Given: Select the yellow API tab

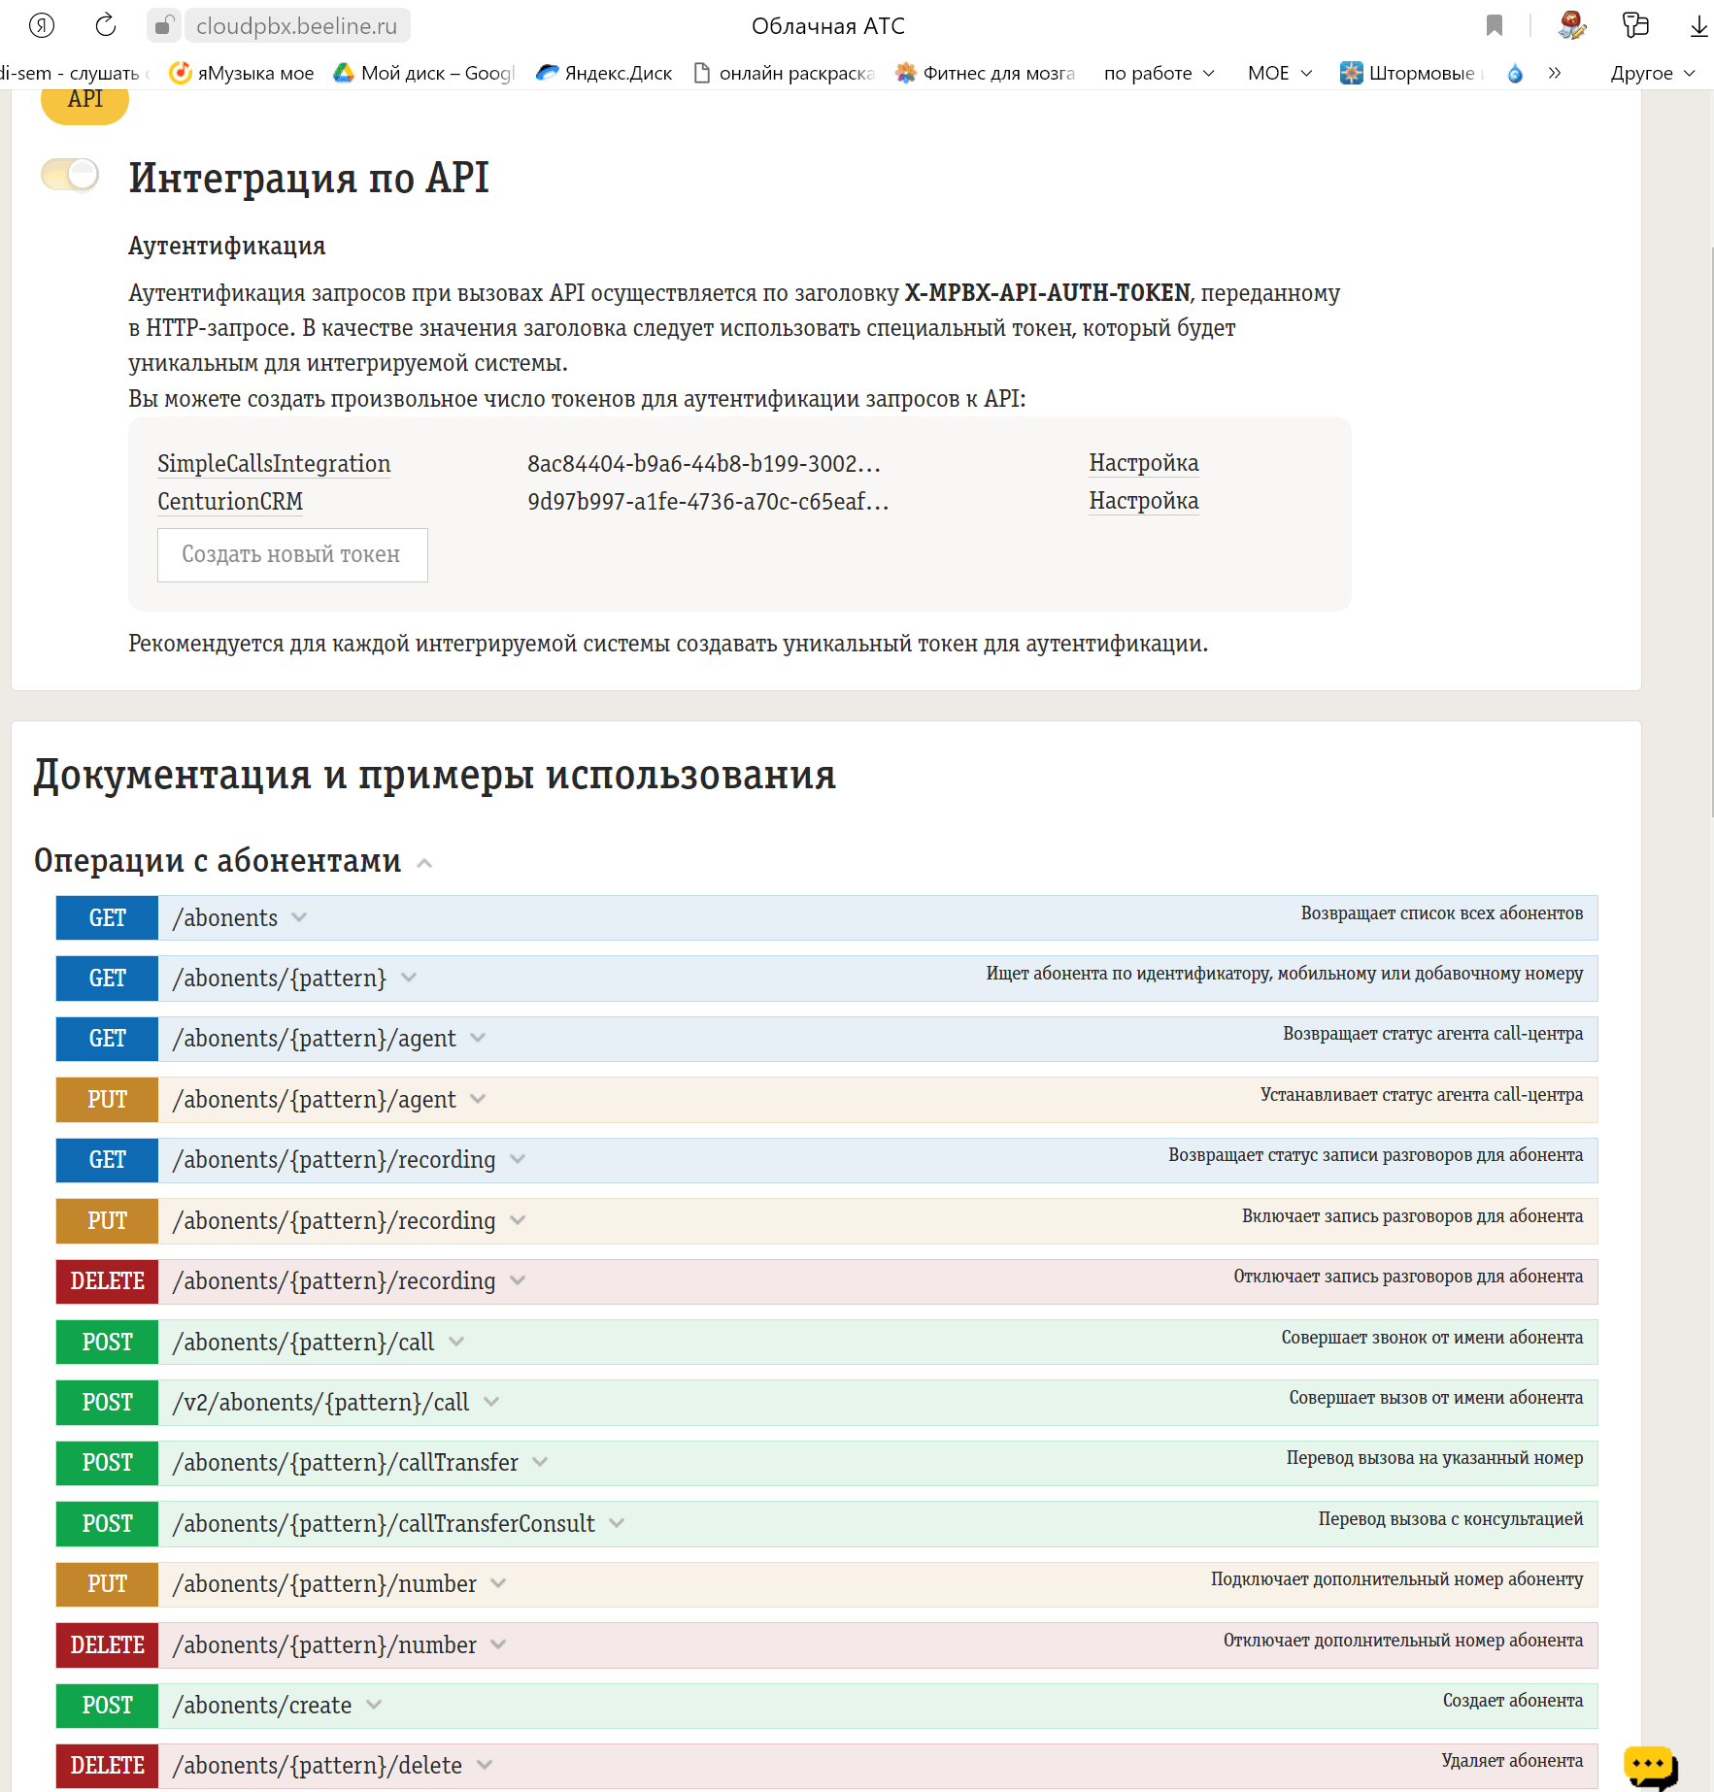Looking at the screenshot, I should [x=84, y=100].
